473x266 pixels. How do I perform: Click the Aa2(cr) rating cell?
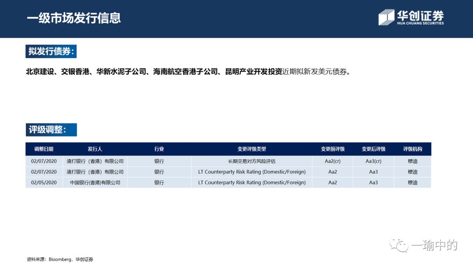pyautogui.click(x=332, y=161)
